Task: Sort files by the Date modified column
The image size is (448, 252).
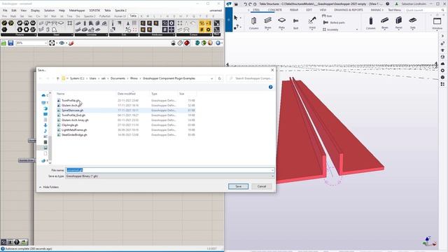Action: (127, 94)
